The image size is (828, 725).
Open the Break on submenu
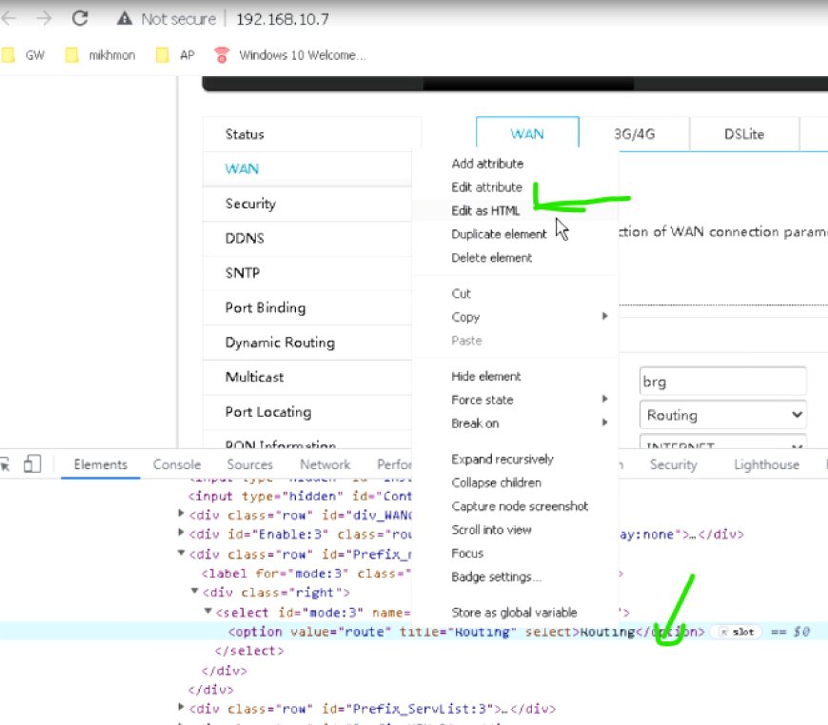515,423
